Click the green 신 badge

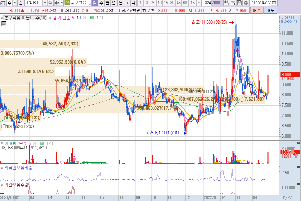67,3
